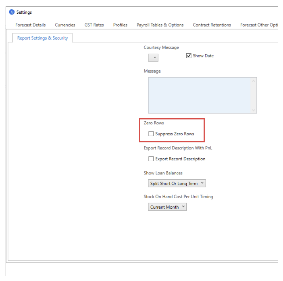This screenshot has height=281, width=283.
Task: Tick the Export Record Description checkbox
Action: tap(151, 159)
